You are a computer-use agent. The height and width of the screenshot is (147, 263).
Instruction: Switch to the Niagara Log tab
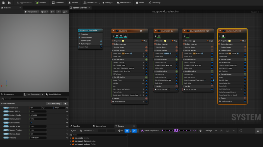(100, 126)
